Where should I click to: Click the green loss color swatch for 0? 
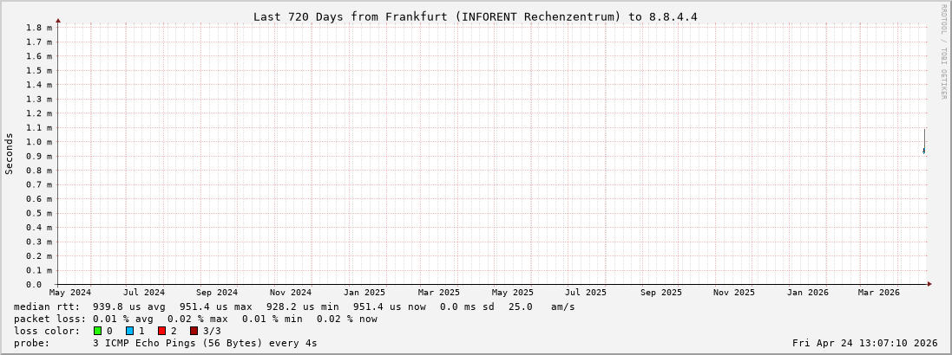tap(98, 331)
